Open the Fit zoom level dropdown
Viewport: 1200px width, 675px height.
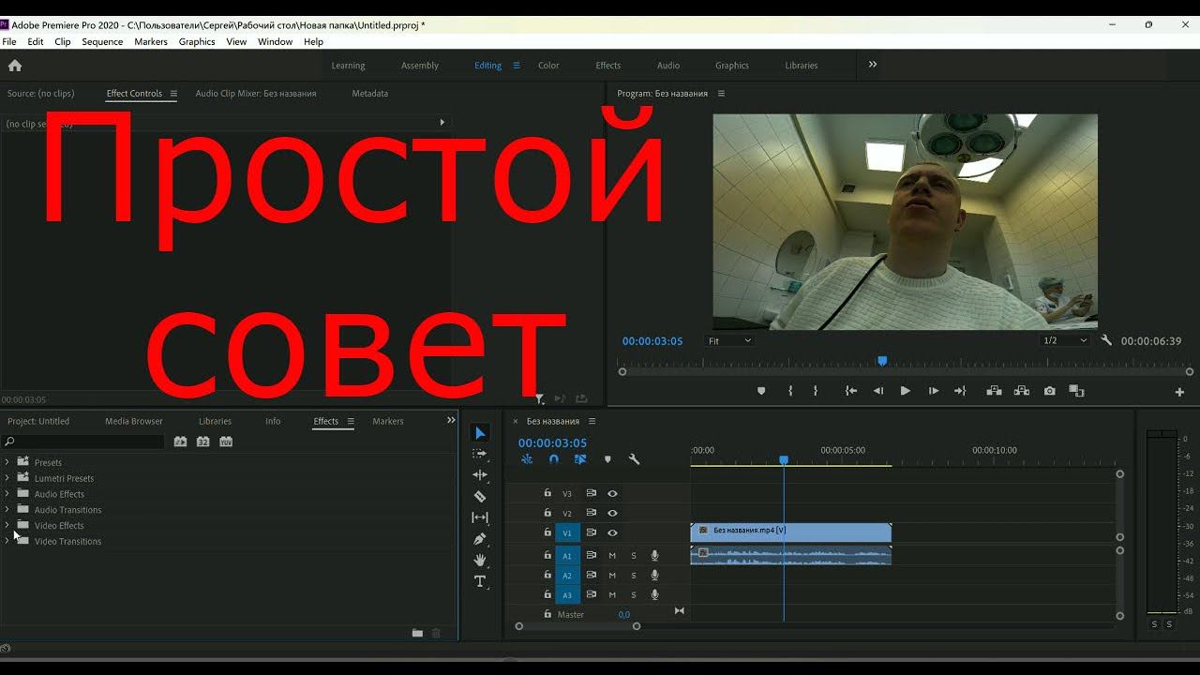[729, 341]
